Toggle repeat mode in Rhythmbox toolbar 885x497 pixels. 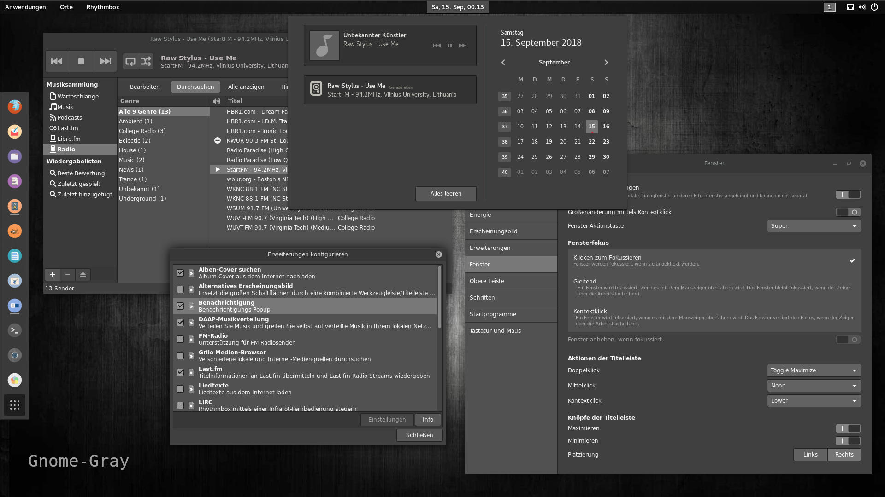pos(130,61)
